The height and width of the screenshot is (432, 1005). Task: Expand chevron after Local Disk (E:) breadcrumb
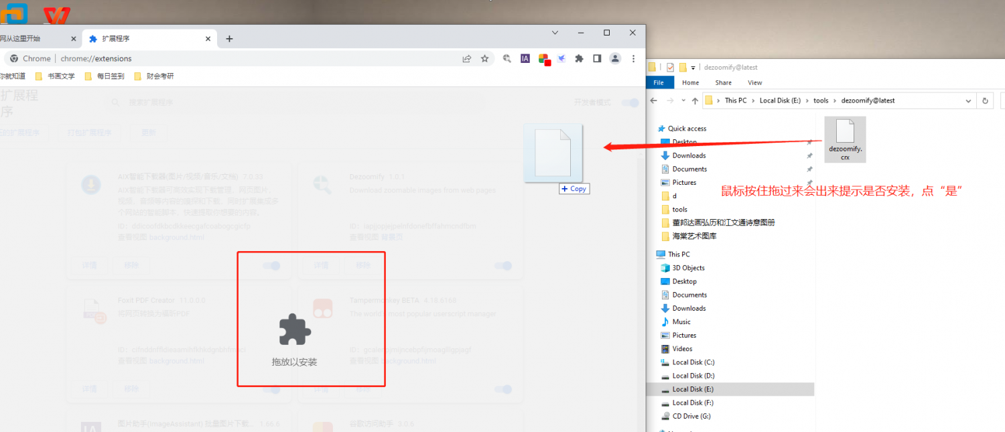tap(807, 100)
